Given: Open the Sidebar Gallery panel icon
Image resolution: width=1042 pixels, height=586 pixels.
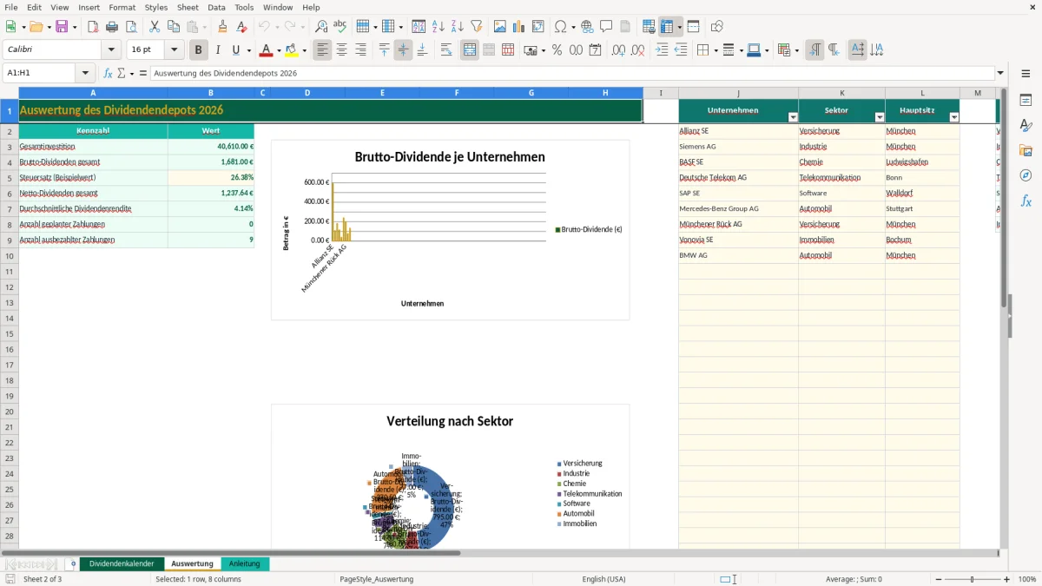Looking at the screenshot, I should click(x=1026, y=151).
